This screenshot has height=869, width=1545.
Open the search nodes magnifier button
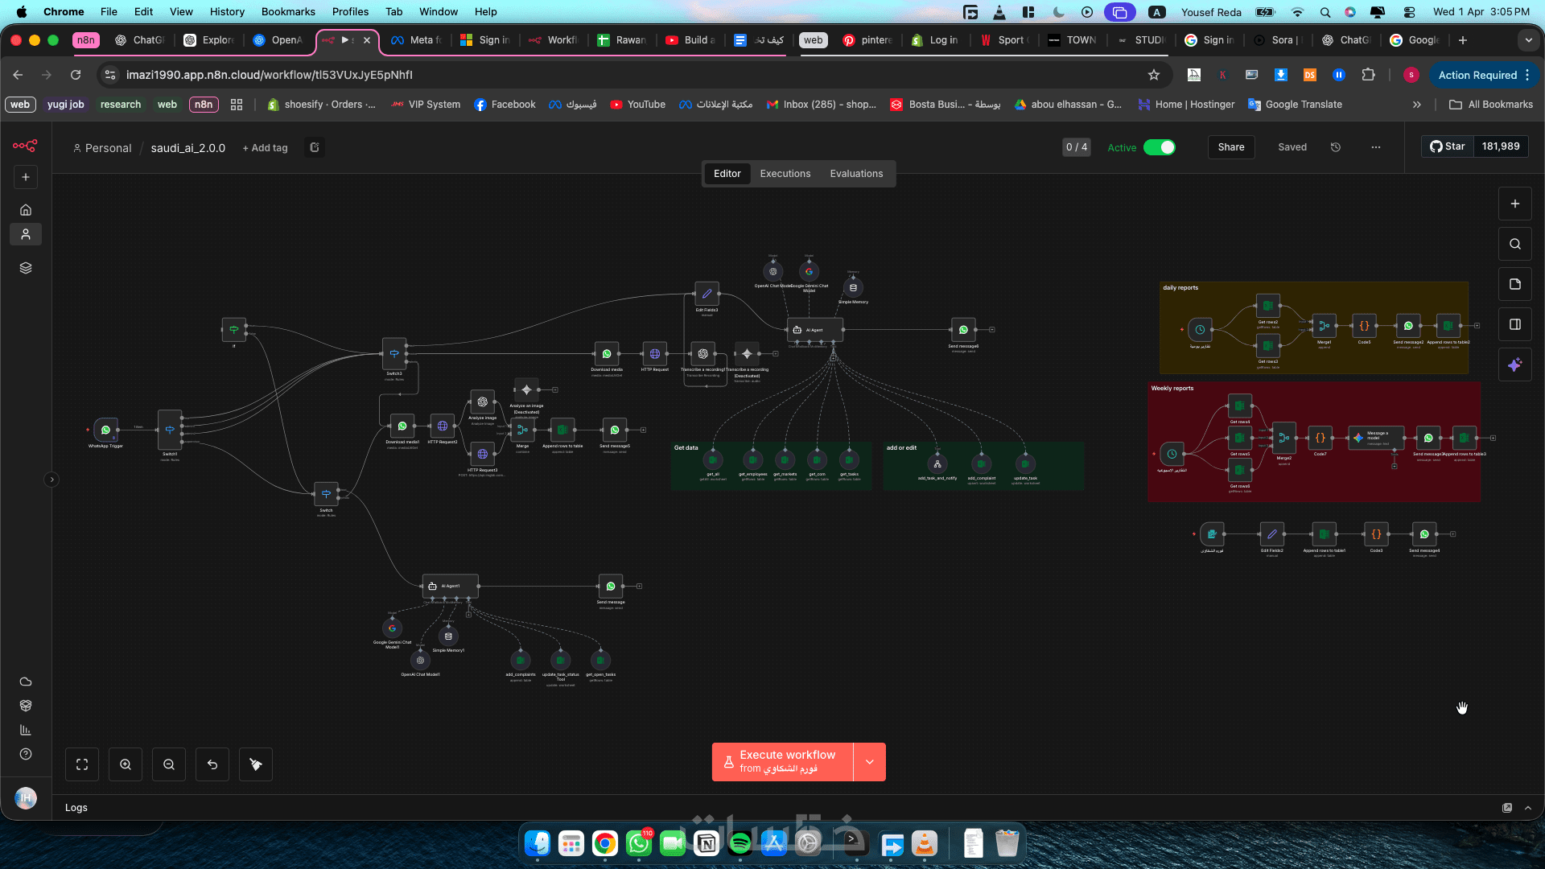click(1514, 244)
